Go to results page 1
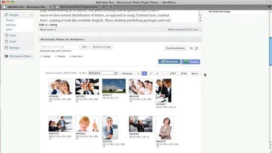 [138, 74]
